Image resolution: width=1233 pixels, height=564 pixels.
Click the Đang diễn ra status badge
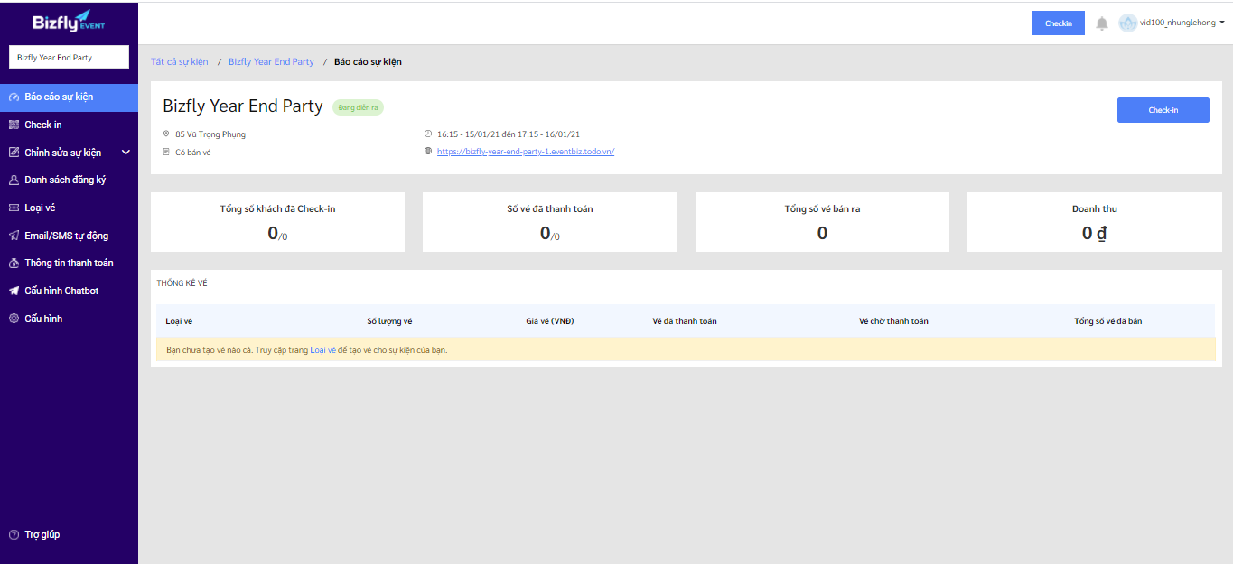click(359, 107)
